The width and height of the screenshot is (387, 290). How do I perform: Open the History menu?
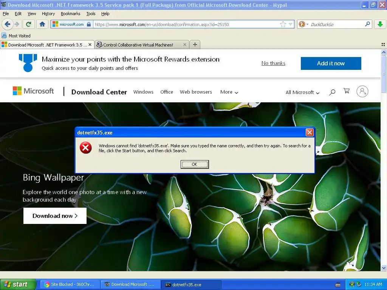click(48, 14)
